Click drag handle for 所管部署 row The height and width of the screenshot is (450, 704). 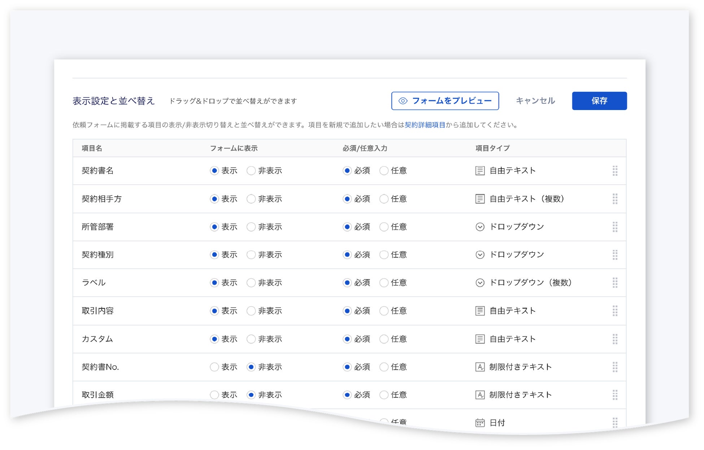[x=615, y=227]
